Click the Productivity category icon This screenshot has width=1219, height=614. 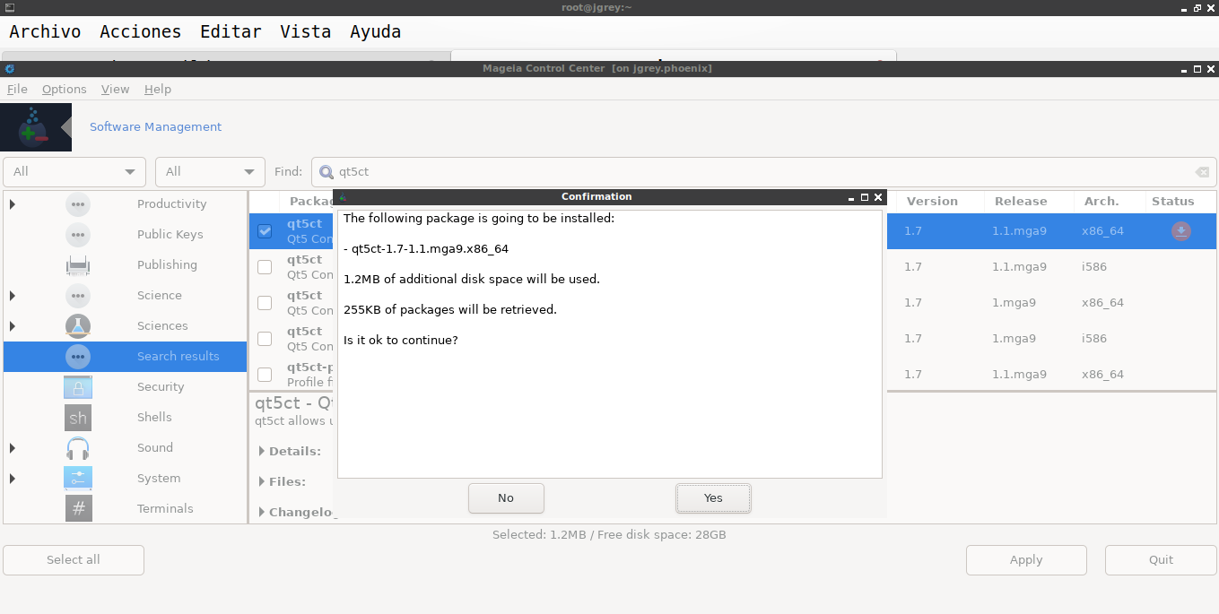tap(78, 204)
